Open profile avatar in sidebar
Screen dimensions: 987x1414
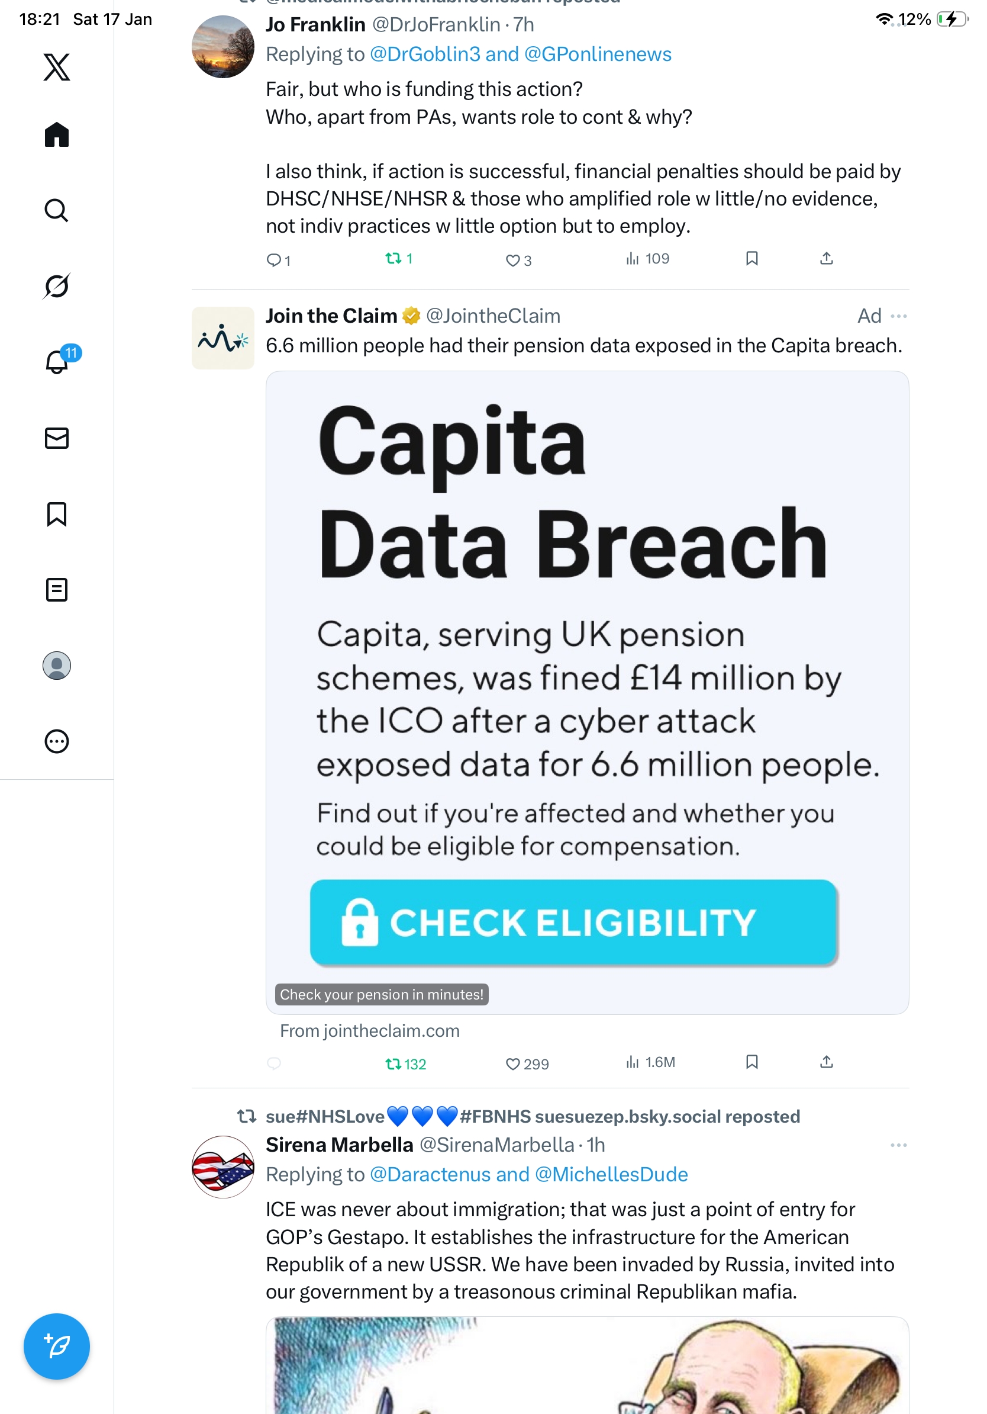[x=57, y=665]
